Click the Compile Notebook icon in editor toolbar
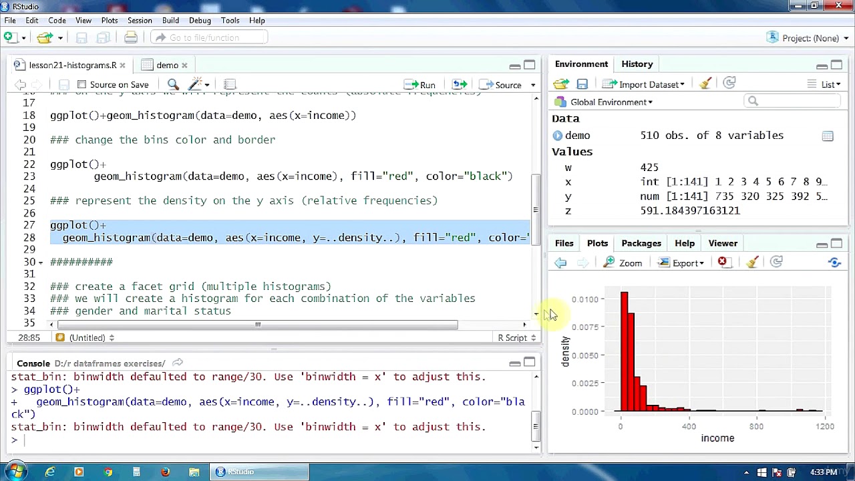 coord(230,84)
